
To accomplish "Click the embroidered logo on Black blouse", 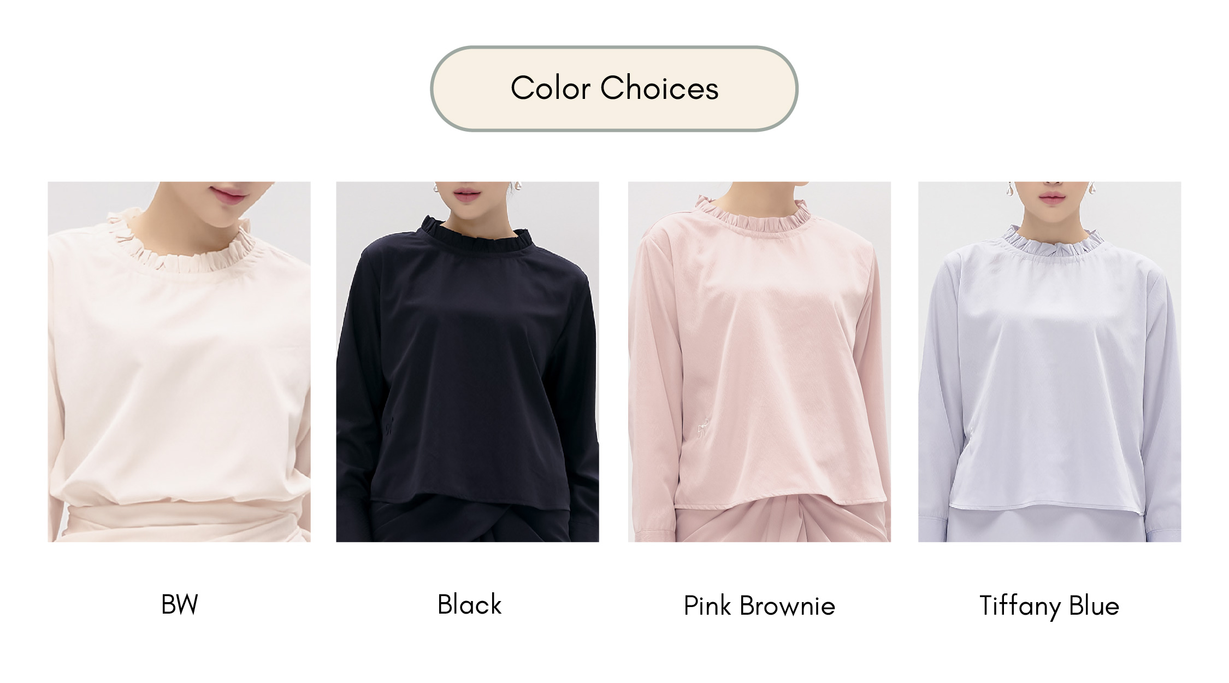I will [x=389, y=424].
